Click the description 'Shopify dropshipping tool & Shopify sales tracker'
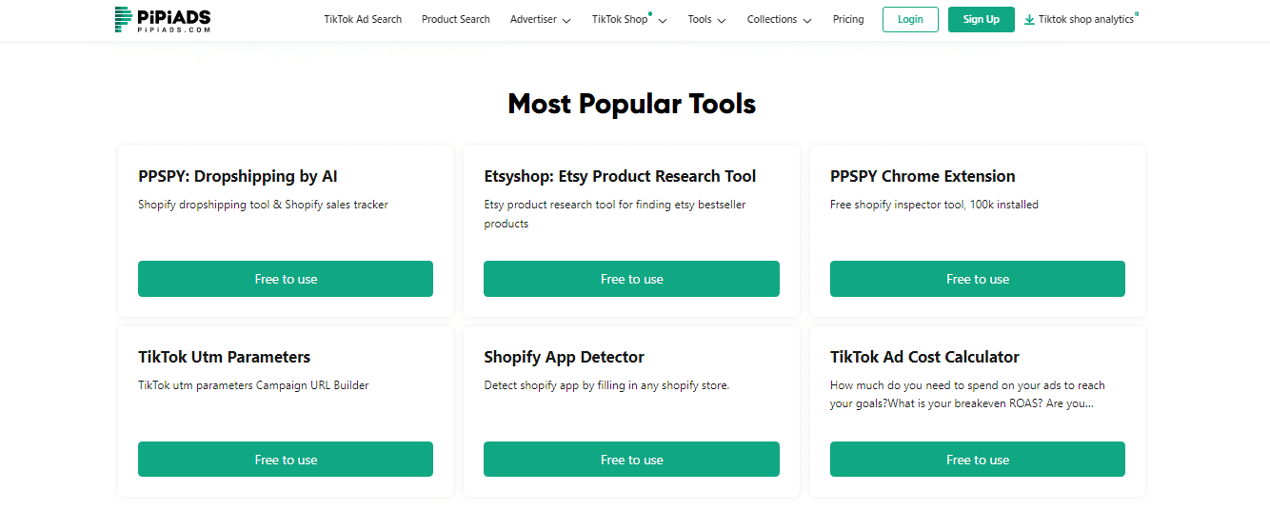This screenshot has width=1270, height=530. (263, 205)
